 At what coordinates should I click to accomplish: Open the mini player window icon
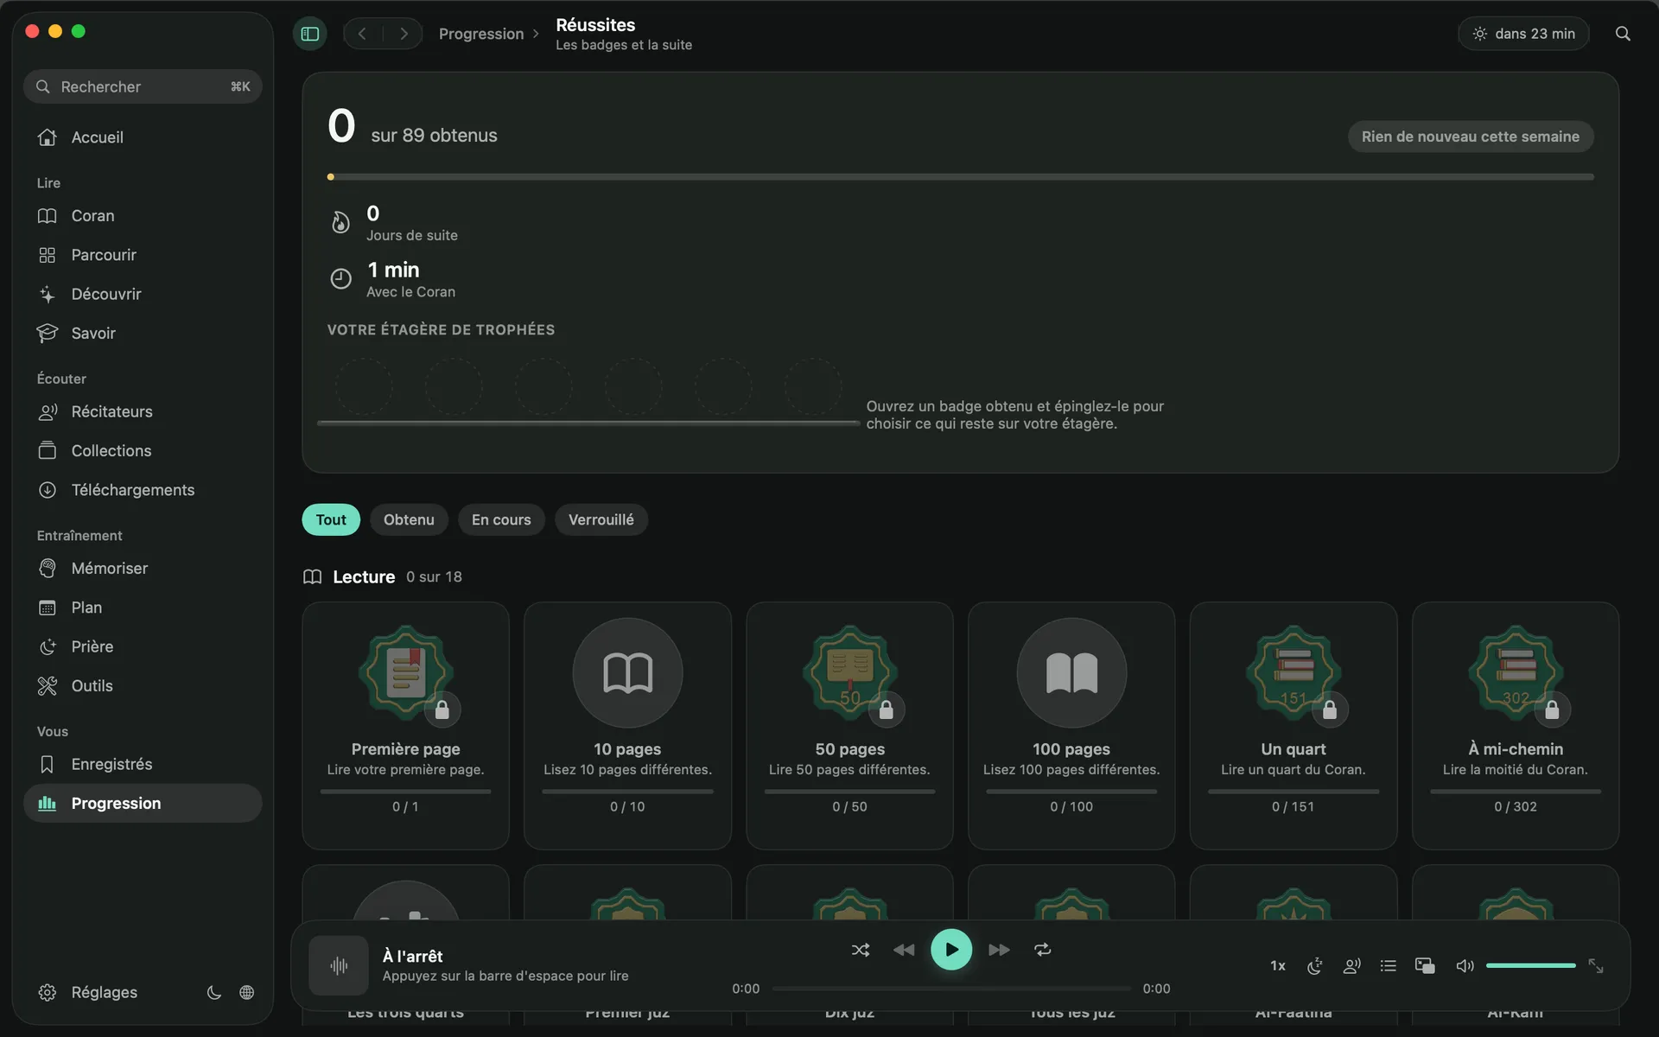[x=1425, y=966]
